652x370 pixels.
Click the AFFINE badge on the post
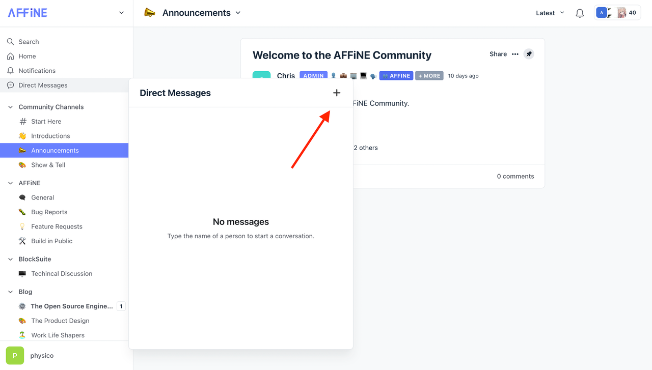coord(396,76)
